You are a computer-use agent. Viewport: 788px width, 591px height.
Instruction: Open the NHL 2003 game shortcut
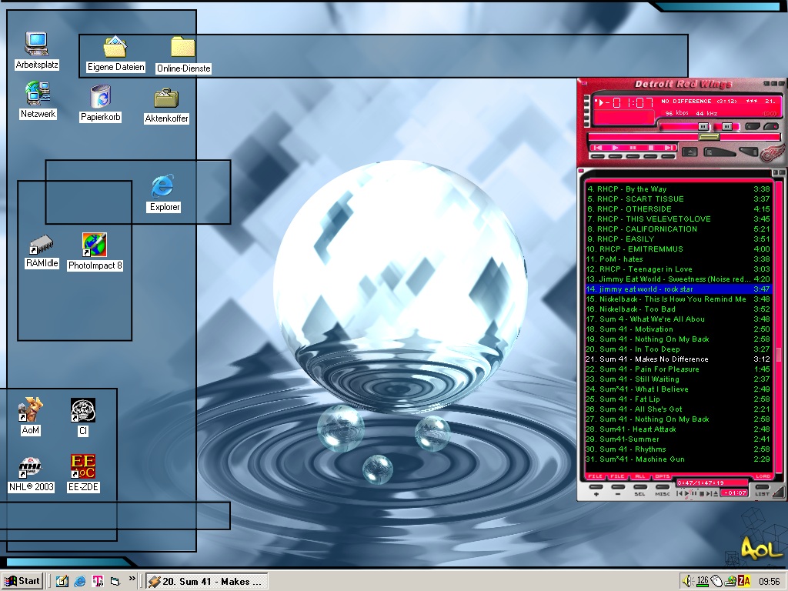pos(31,467)
